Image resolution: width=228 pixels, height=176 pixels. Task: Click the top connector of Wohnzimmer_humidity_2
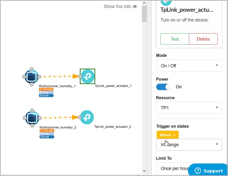click(32, 110)
